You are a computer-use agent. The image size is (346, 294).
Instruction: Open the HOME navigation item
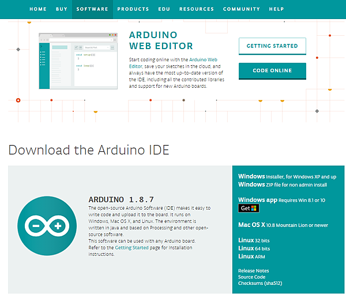pyautogui.click(x=38, y=9)
